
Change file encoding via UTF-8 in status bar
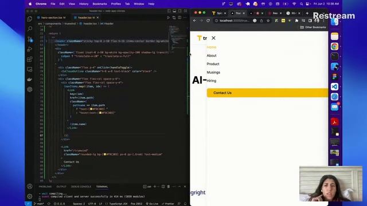92,204
